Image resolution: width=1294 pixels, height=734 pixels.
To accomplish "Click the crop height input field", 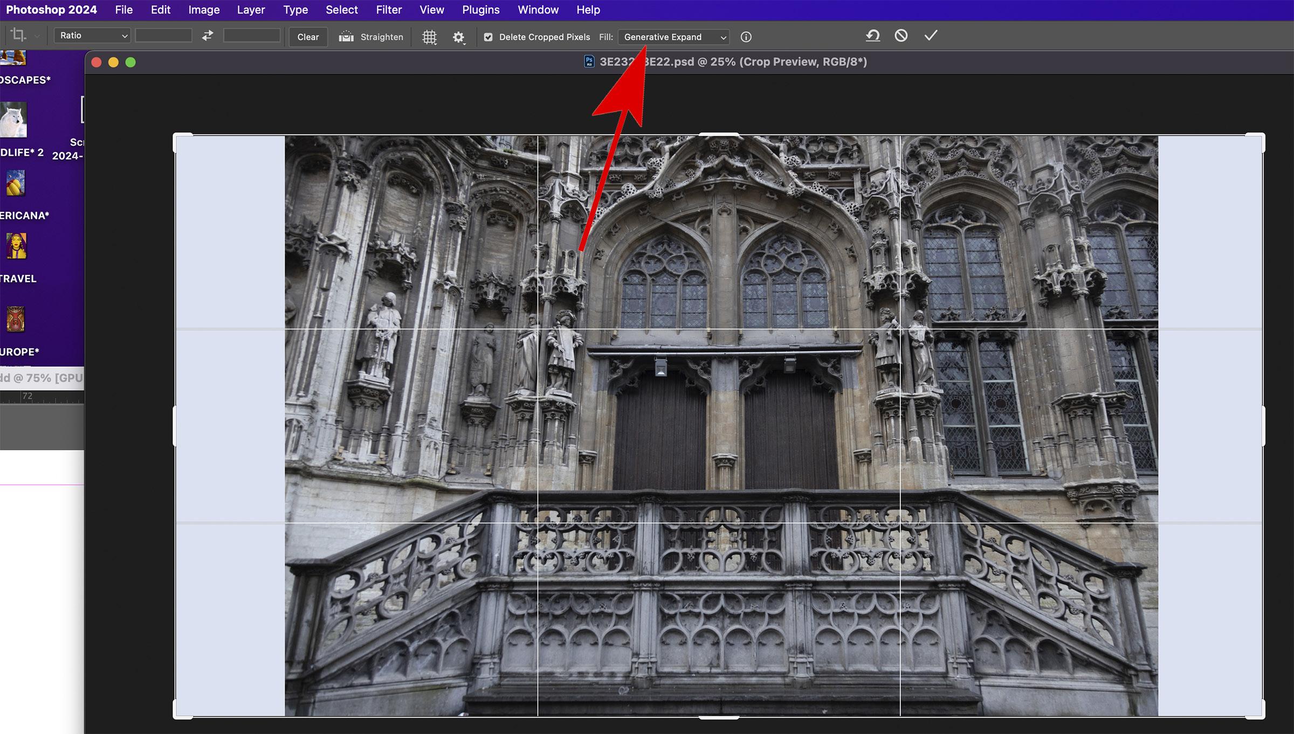I will tap(252, 36).
